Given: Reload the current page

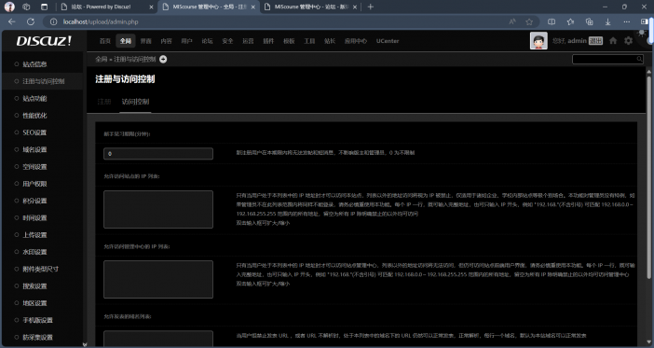Looking at the screenshot, I should pyautogui.click(x=31, y=21).
